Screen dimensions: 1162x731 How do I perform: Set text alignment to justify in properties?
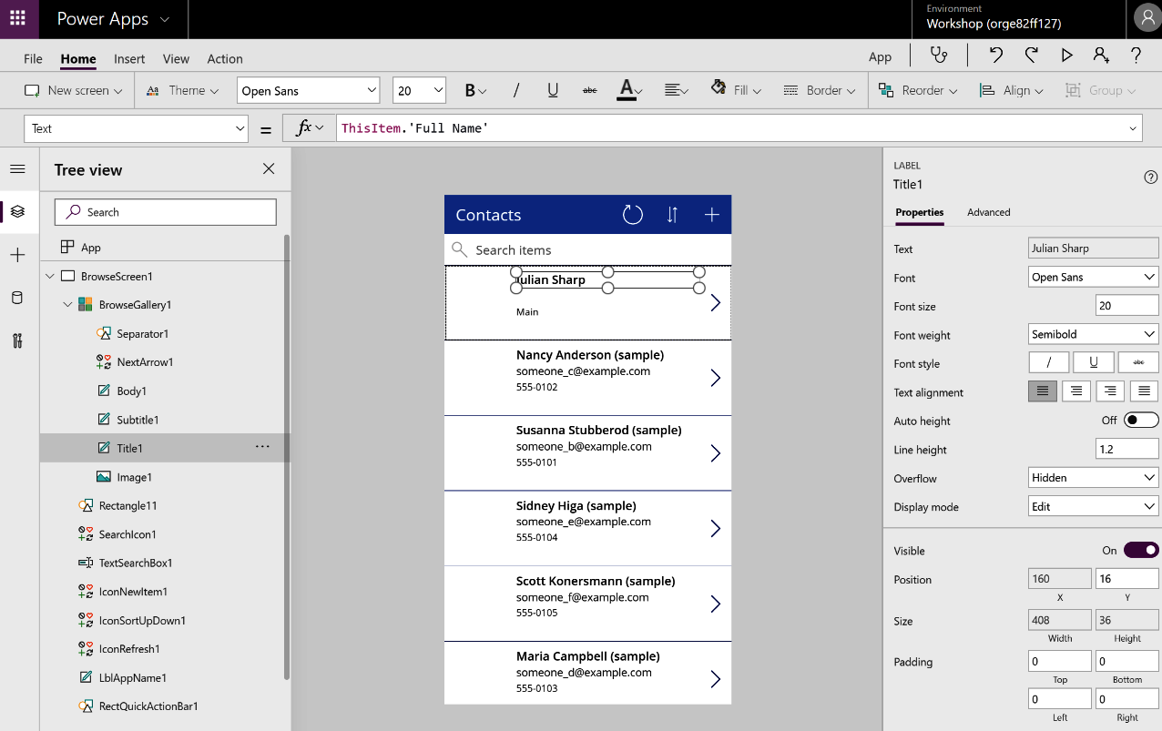tap(1144, 391)
